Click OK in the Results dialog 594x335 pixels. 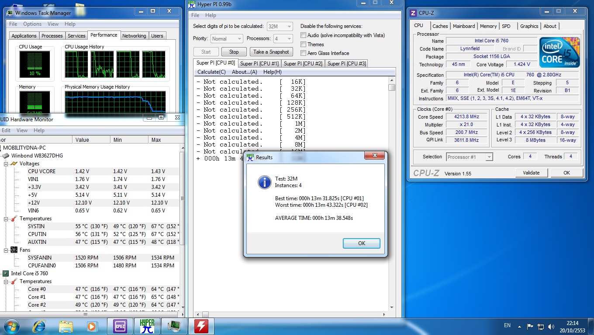click(x=362, y=243)
